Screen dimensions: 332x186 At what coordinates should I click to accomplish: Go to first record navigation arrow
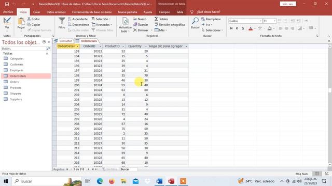click(x=67, y=169)
